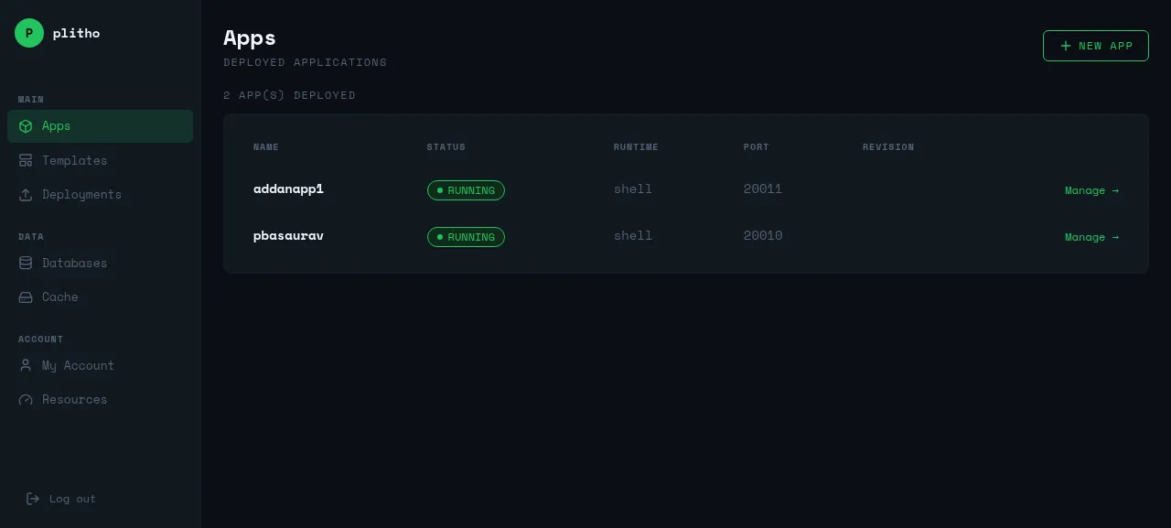Click the NAME column header
The height and width of the screenshot is (528, 1171).
[x=266, y=146]
